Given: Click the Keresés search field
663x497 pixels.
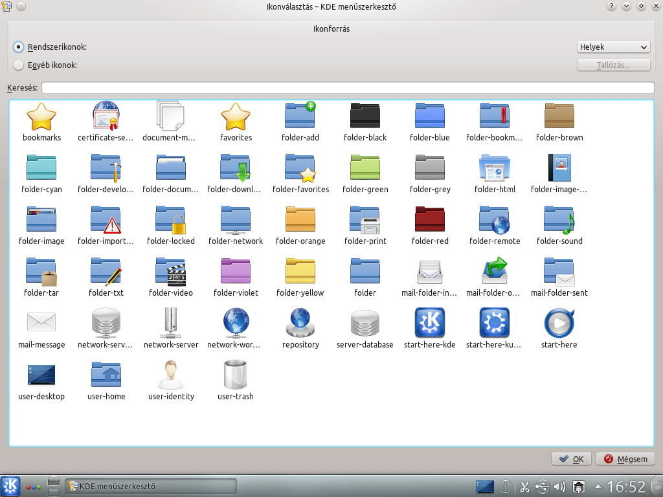Looking at the screenshot, I should 348,88.
